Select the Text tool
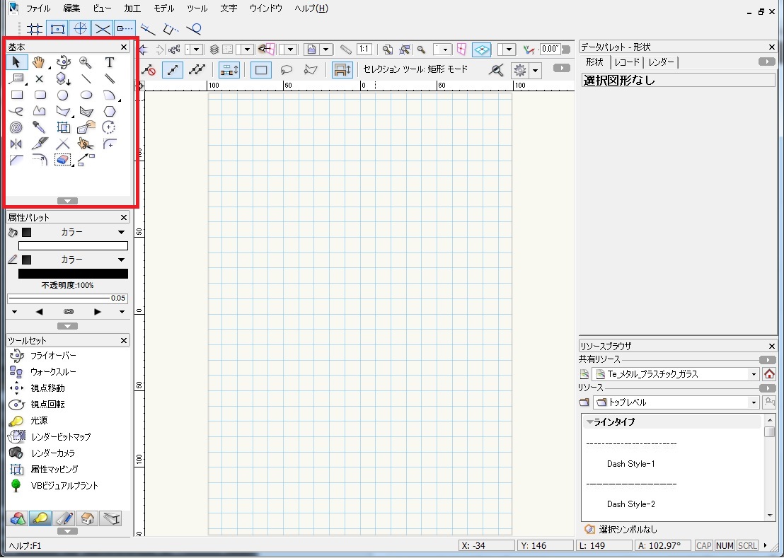 (x=110, y=62)
